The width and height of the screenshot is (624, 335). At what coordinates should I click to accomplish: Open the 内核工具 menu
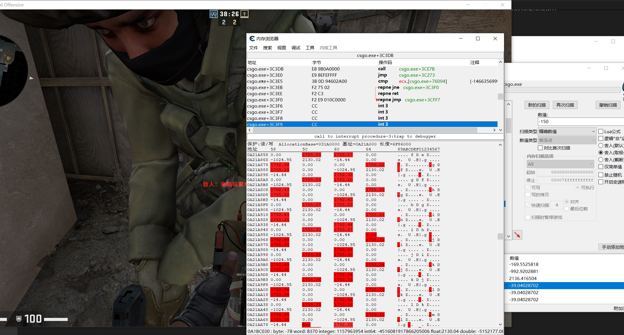pos(328,48)
